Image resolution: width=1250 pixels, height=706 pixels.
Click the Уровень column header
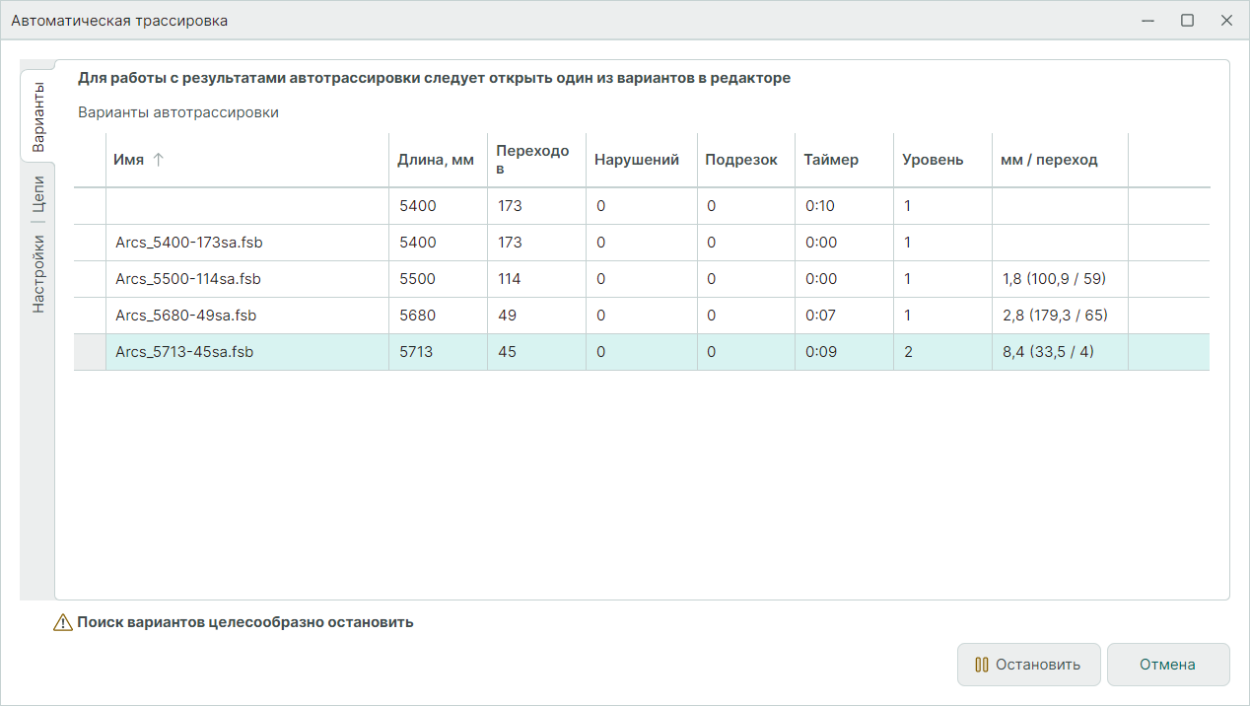tap(933, 160)
